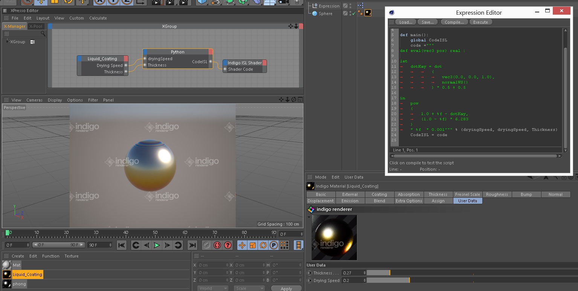Open the World coordinate system dropdown
This screenshot has height=291, width=578.
pos(213,288)
